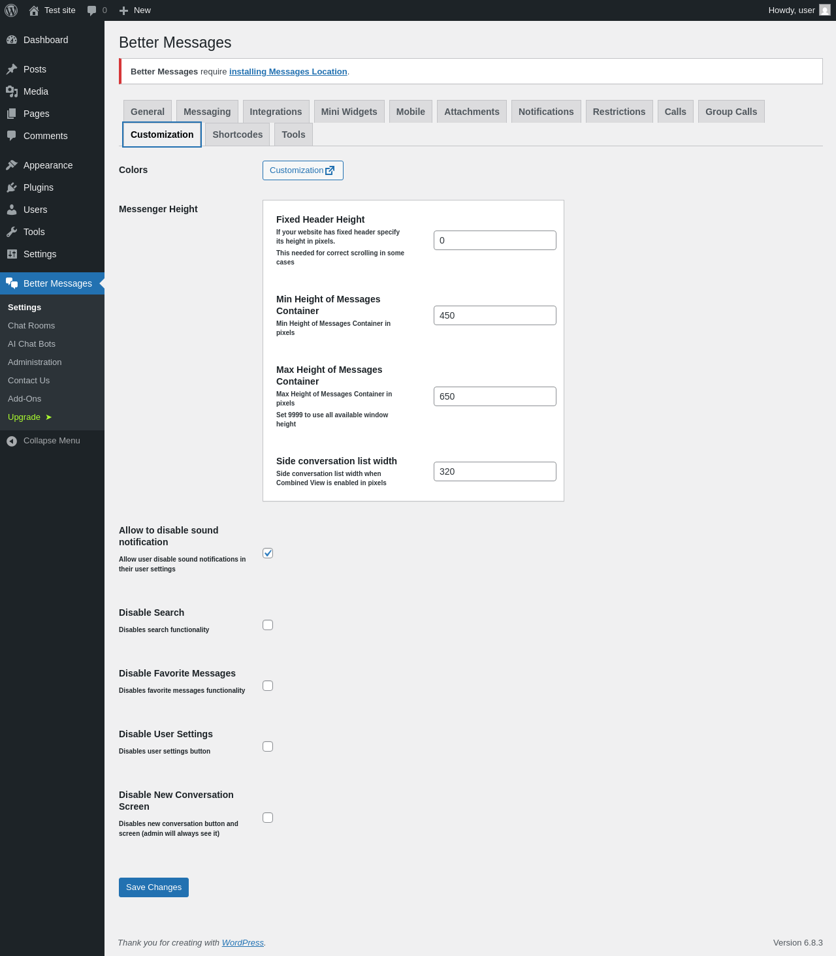Viewport: 836px width, 956px height.
Task: Click the WordPress logo icon
Action: point(11,10)
